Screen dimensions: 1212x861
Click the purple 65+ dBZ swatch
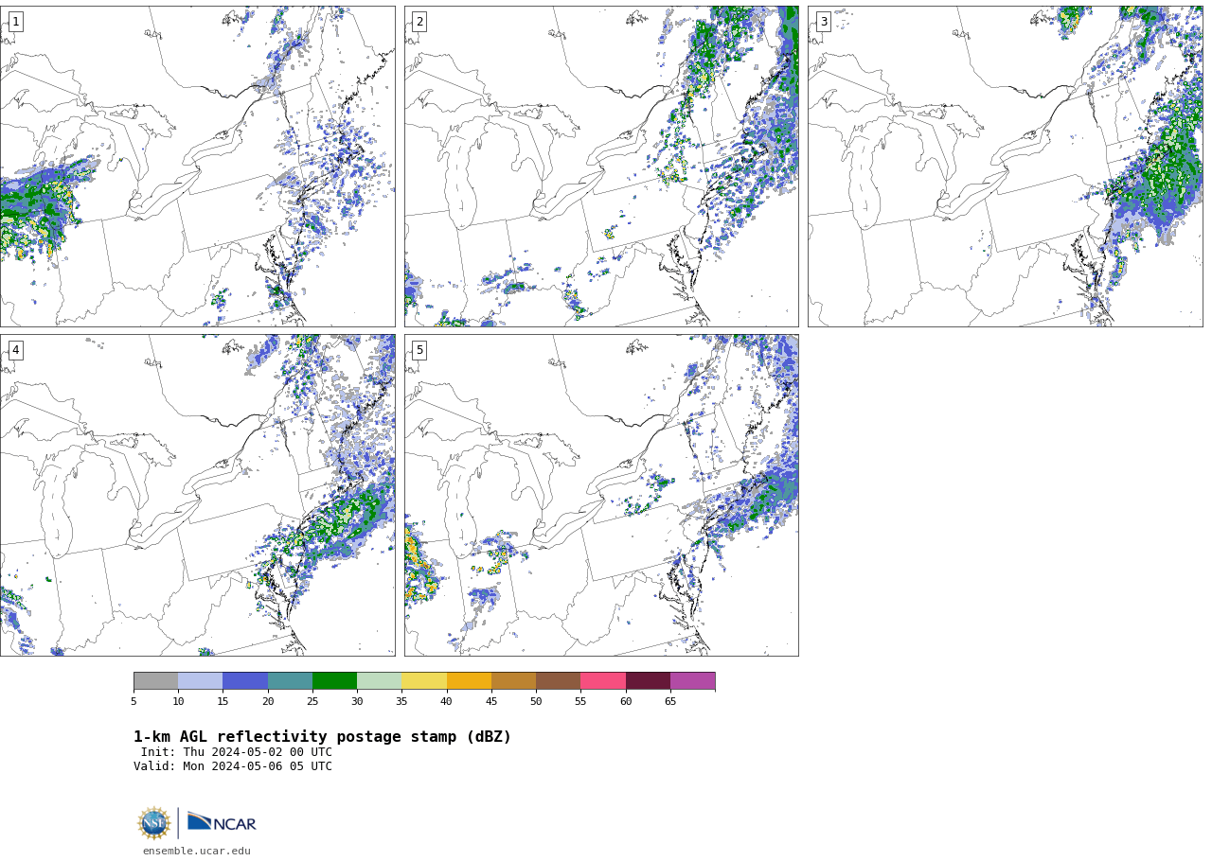tap(692, 681)
